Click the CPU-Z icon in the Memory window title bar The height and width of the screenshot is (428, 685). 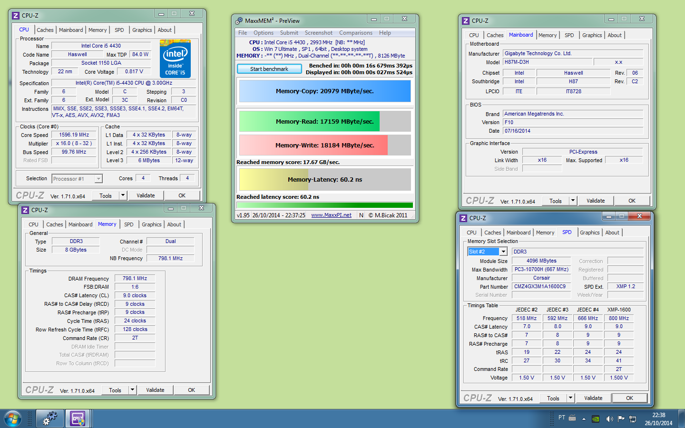25,210
